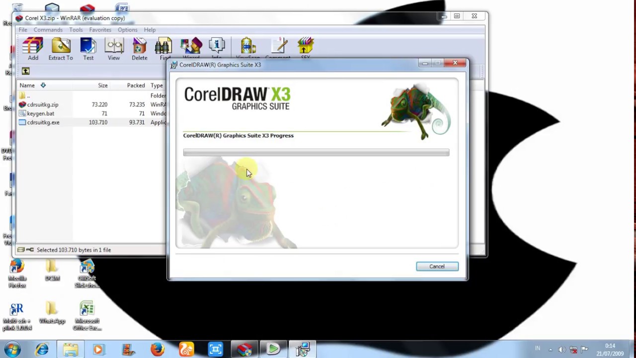Open Firefox from the taskbar

[x=158, y=350]
